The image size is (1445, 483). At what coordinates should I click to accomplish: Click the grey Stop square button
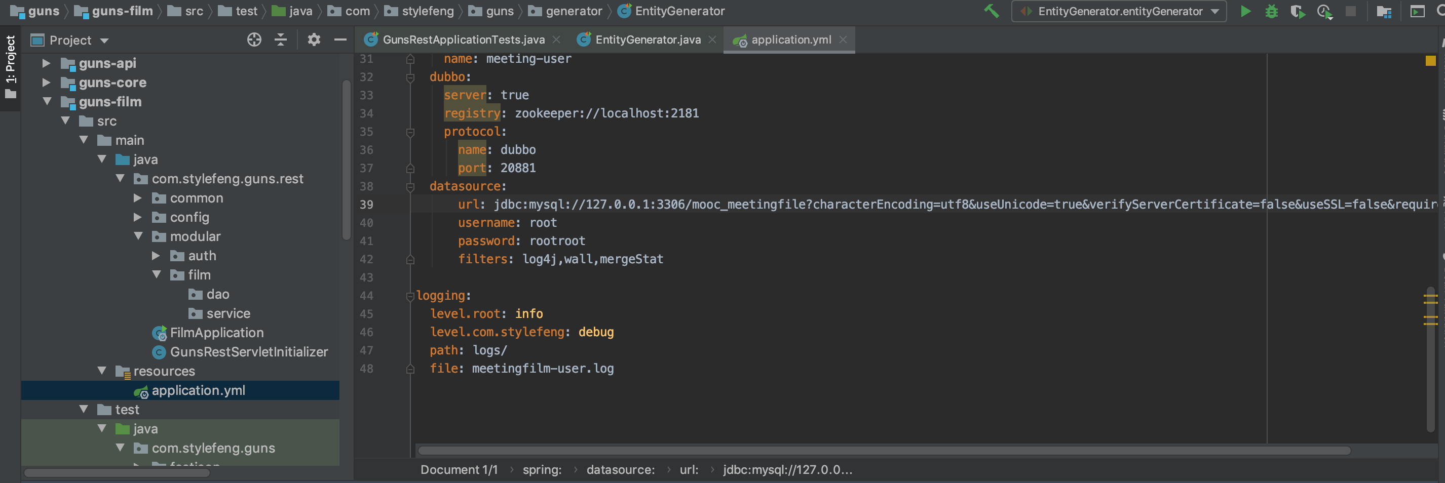coord(1351,11)
